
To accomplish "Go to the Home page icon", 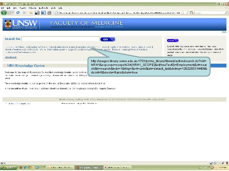I will point(31,13).
